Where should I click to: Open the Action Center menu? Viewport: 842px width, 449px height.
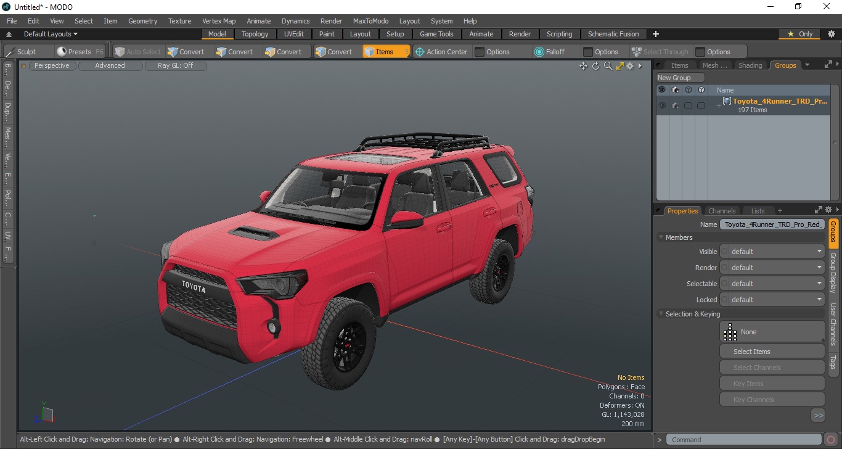441,52
